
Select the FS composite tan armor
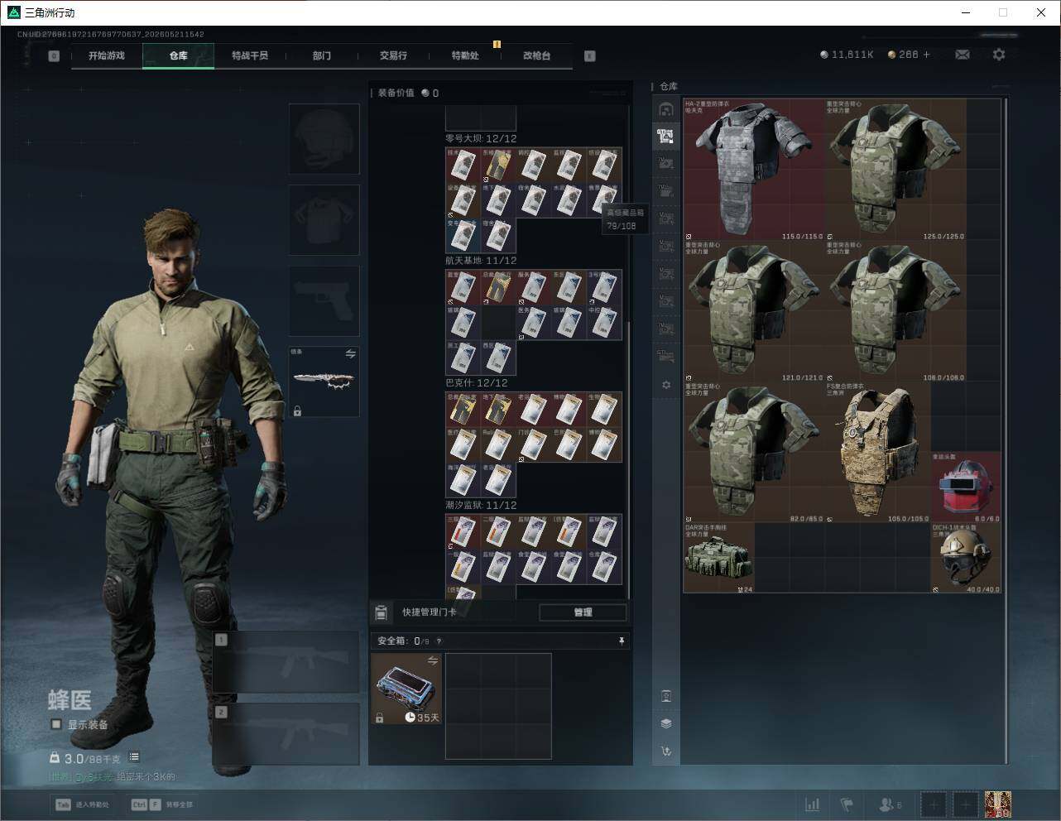pos(878,452)
